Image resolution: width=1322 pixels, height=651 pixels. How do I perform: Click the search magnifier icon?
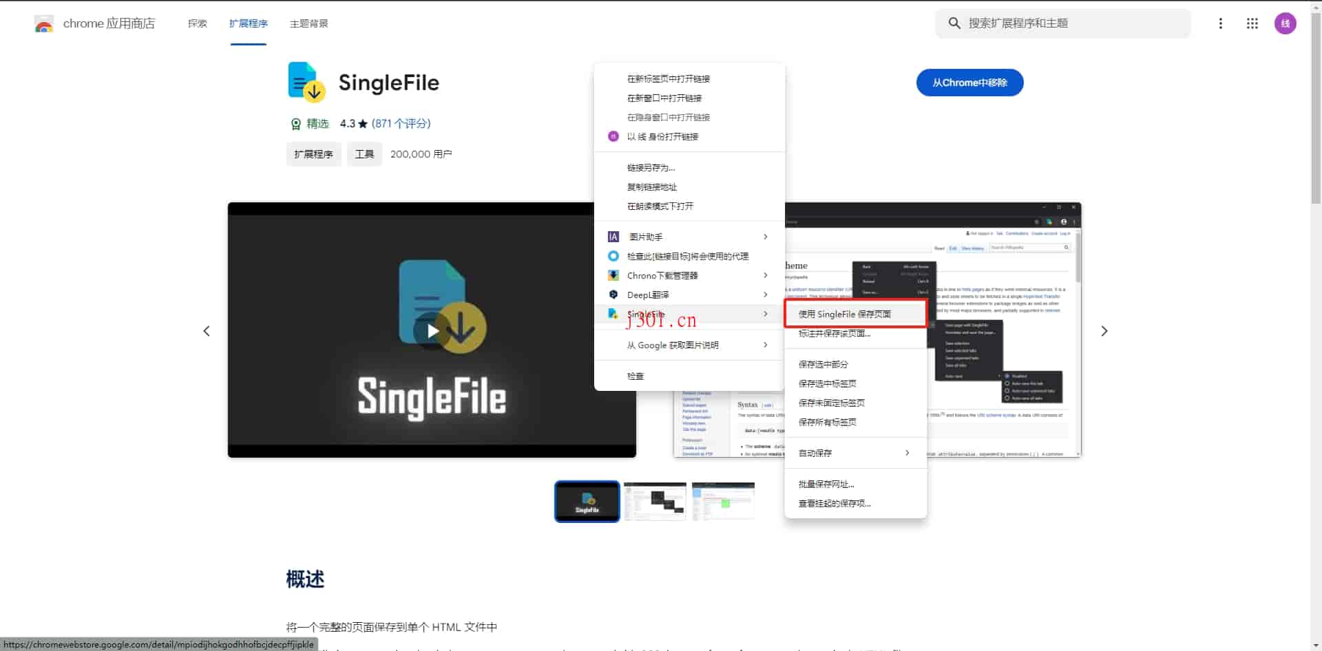pos(954,23)
